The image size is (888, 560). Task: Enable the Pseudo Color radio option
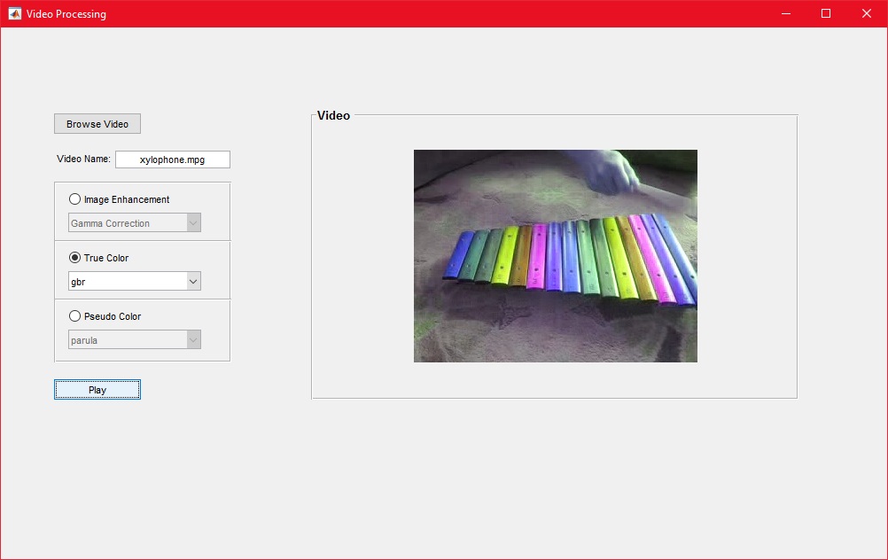click(x=75, y=316)
